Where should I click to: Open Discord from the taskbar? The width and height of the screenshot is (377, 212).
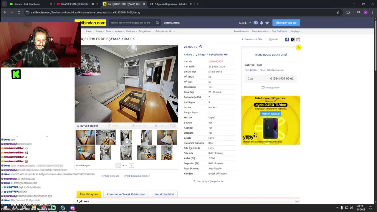click(72, 208)
